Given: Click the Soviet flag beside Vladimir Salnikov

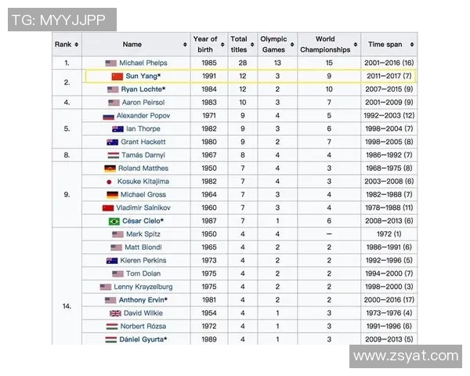Looking at the screenshot, I should pos(108,208).
